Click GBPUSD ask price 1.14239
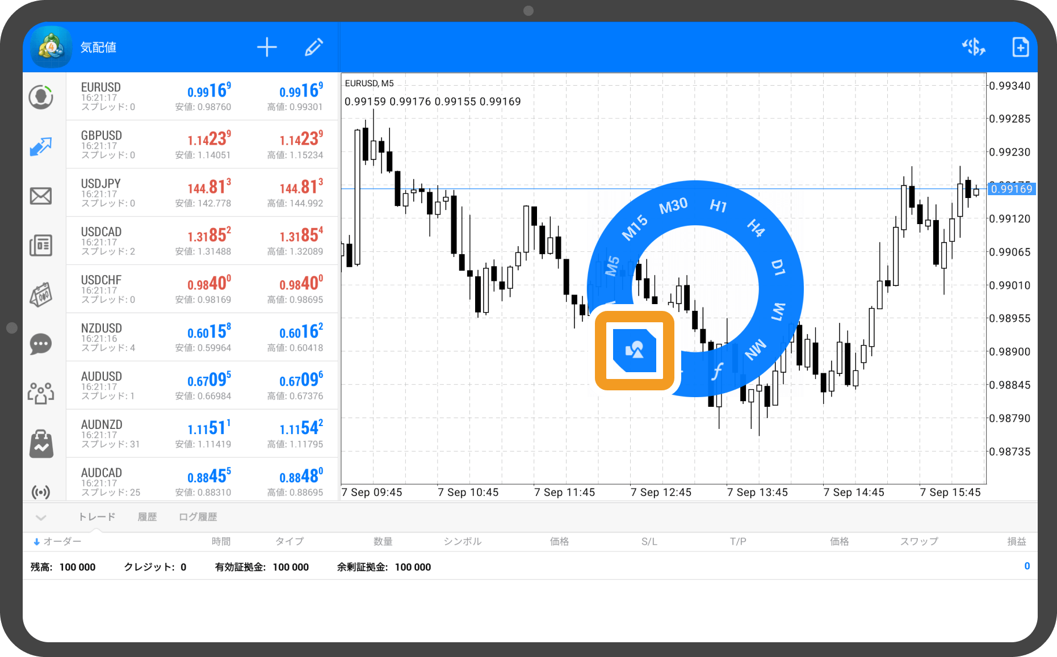This screenshot has width=1057, height=657. click(x=301, y=139)
